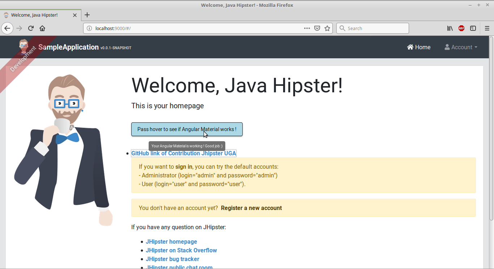The image size is (494, 269).
Task: Bookmark this page with the star
Action: (327, 28)
